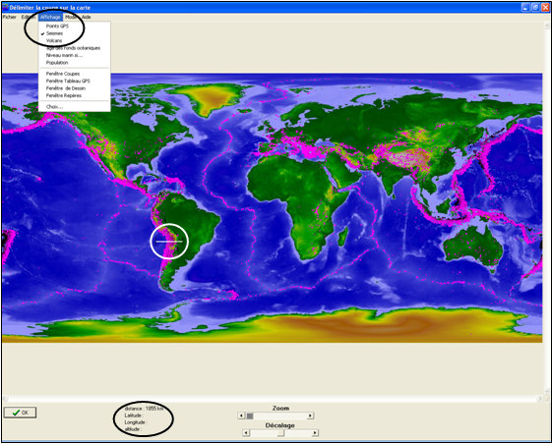Screen dimensions: 552x443
Task: Click the horizontal scrollbar's right arrow
Action: click(540, 399)
